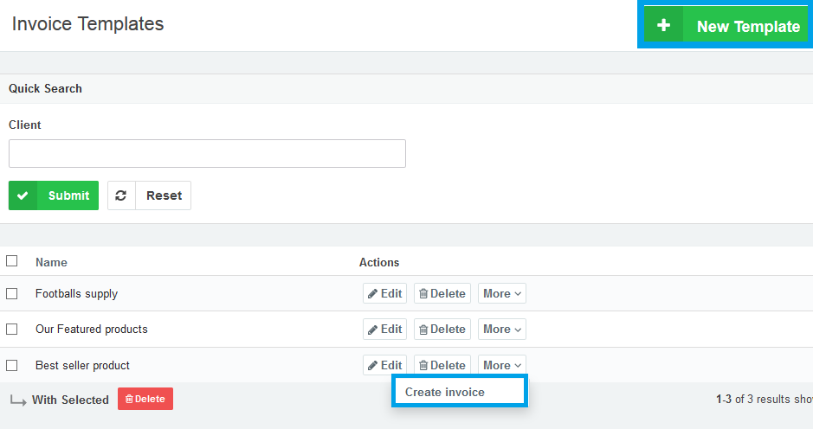This screenshot has width=813, height=429.
Task: Edit the Our Featured products template
Action: coord(384,329)
